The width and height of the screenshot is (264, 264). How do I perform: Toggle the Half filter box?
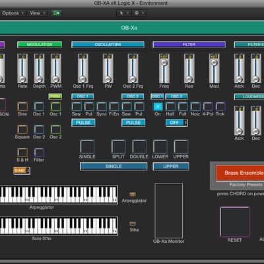pos(170,106)
